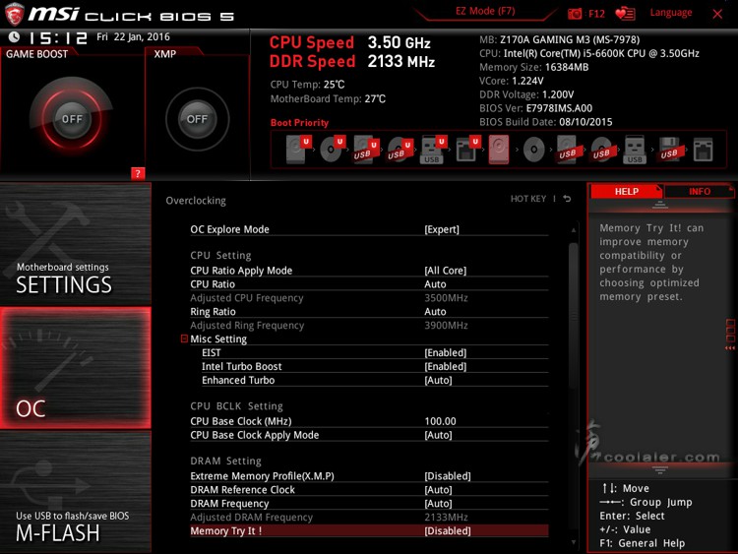Toggle the GAME BOOST knob

point(72,119)
